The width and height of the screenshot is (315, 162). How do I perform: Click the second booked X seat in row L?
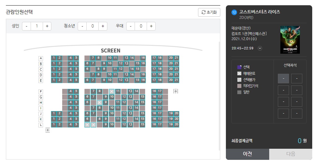tap(93, 125)
